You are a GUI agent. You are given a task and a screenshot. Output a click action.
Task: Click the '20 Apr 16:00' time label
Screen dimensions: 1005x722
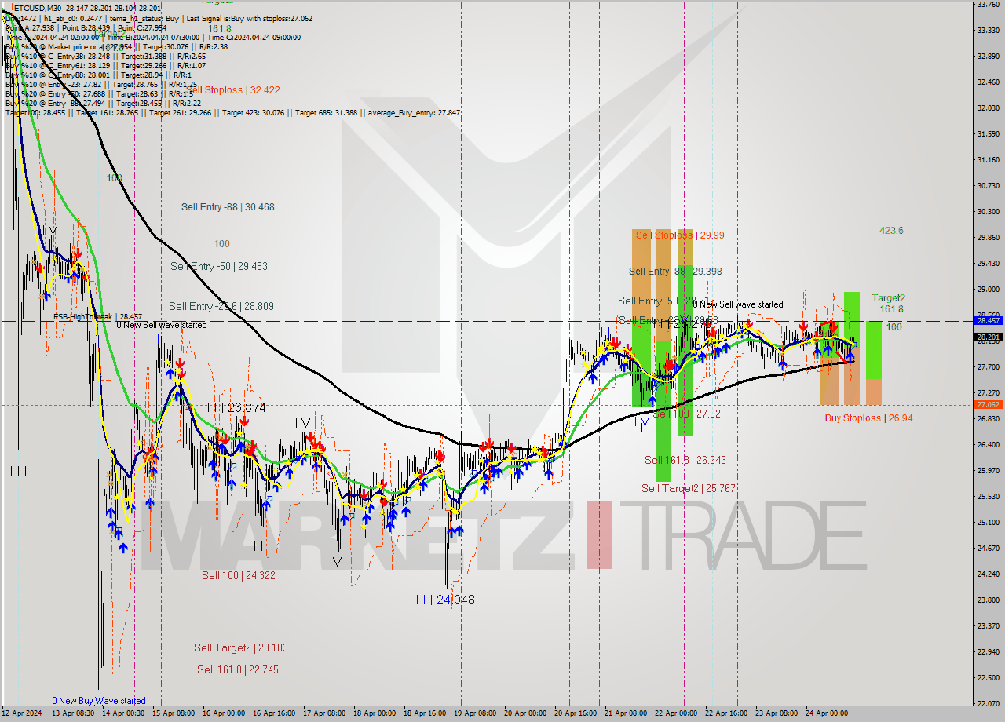(x=576, y=714)
